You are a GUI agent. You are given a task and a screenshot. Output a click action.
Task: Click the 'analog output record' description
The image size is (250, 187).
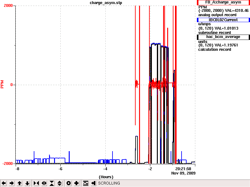click(217, 15)
